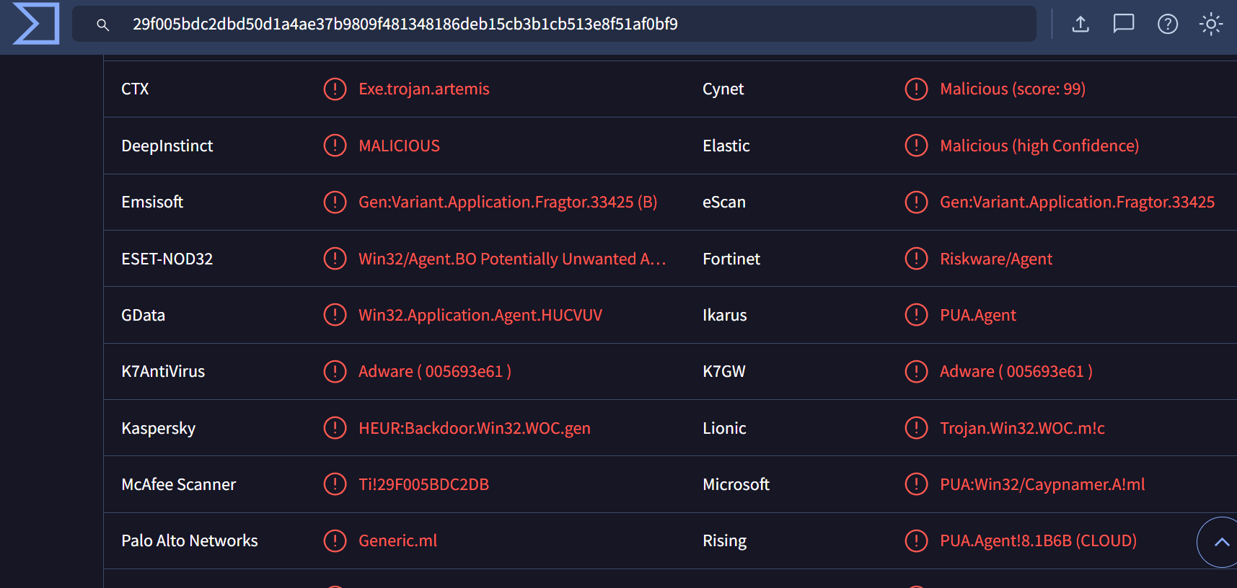Click the alert icon in the Emsisoft row

pyautogui.click(x=335, y=202)
